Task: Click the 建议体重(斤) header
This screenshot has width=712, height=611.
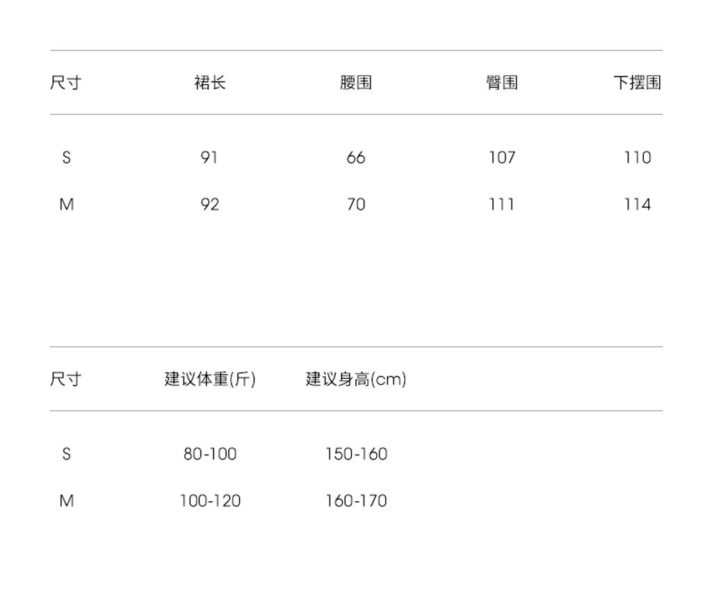Action: (210, 379)
